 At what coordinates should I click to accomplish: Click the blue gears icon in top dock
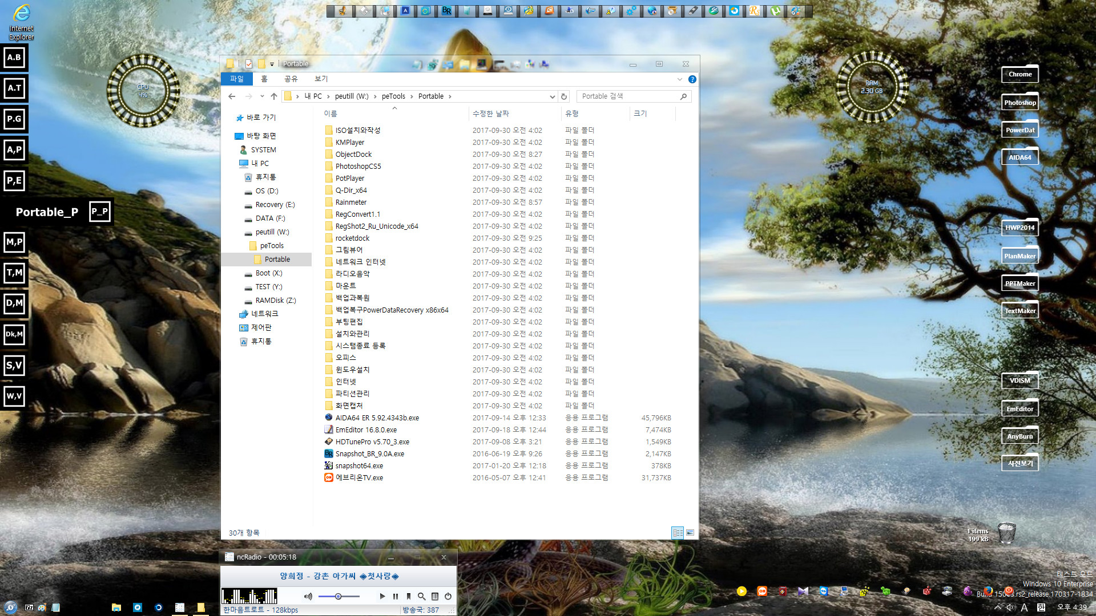631,10
